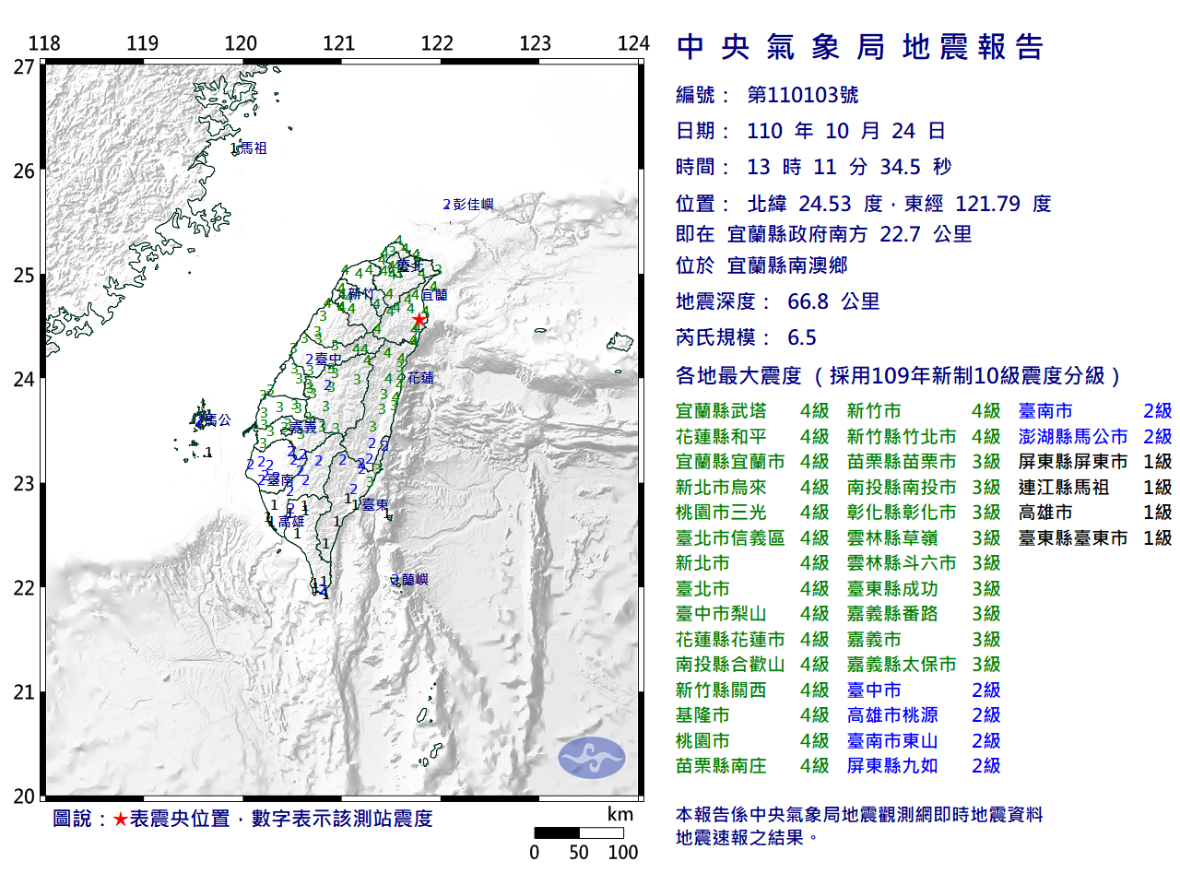Click the earthquake depth 66.8 公里 text
This screenshot has width=1180, height=885.
[833, 301]
